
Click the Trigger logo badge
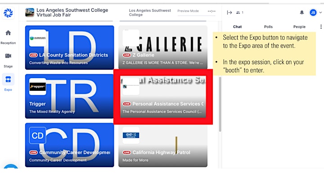[x=38, y=87]
